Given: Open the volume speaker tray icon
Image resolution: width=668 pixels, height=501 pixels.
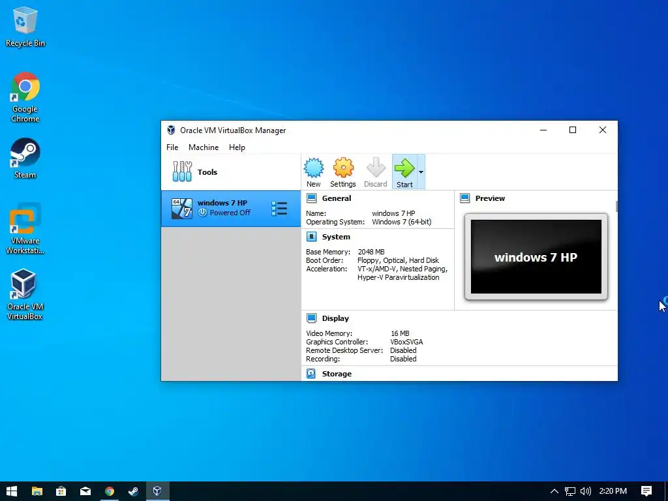Looking at the screenshot, I should pyautogui.click(x=586, y=491).
